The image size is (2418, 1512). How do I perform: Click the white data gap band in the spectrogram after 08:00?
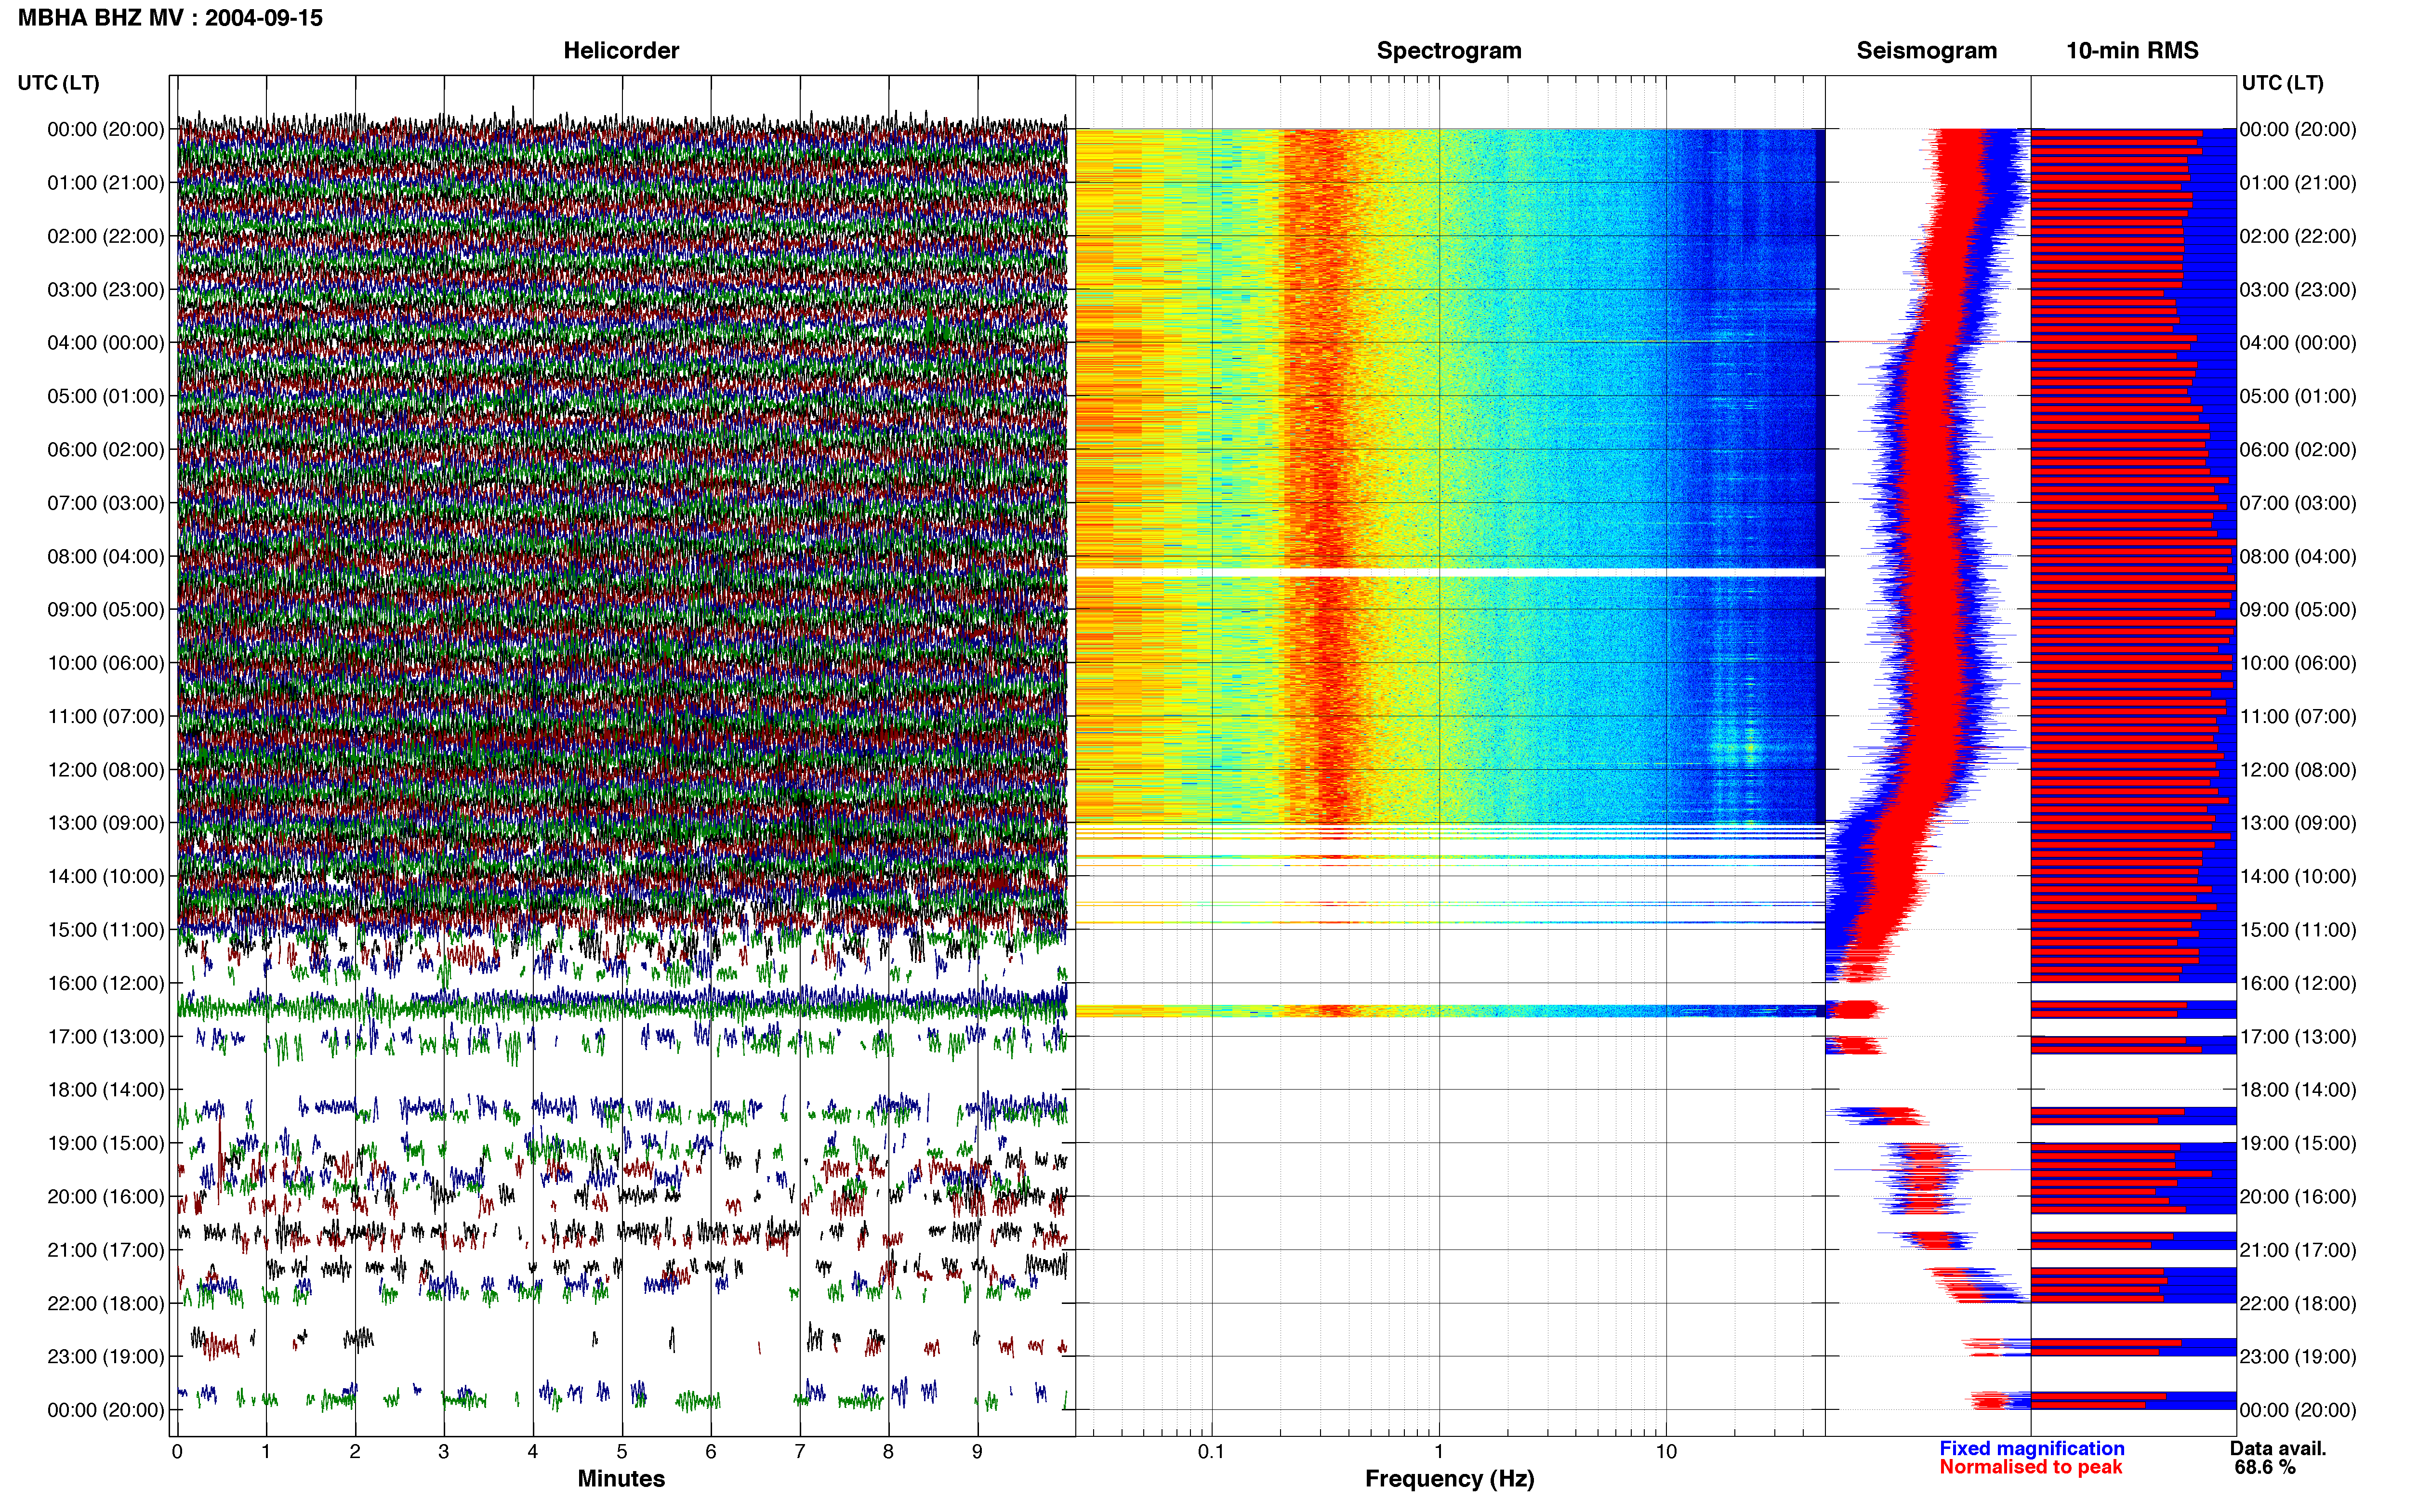[x=1450, y=572]
